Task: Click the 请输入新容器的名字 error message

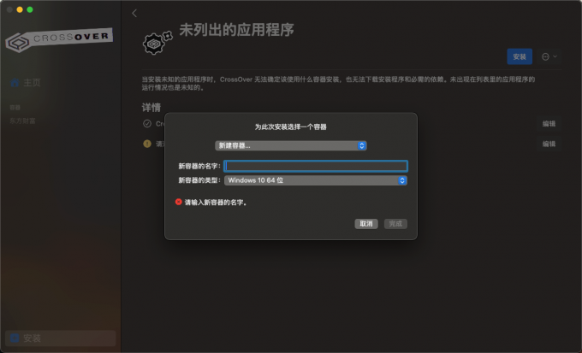Action: click(x=216, y=203)
